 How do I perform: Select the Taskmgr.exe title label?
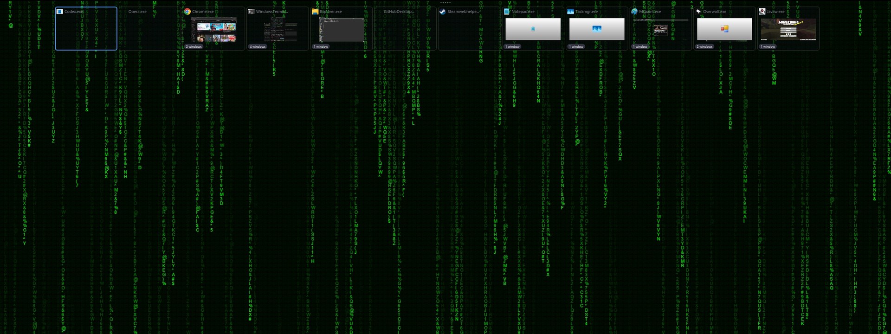tap(587, 12)
